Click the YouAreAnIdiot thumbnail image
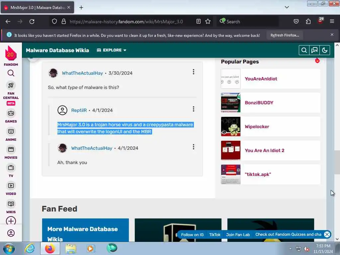 [x=231, y=79]
